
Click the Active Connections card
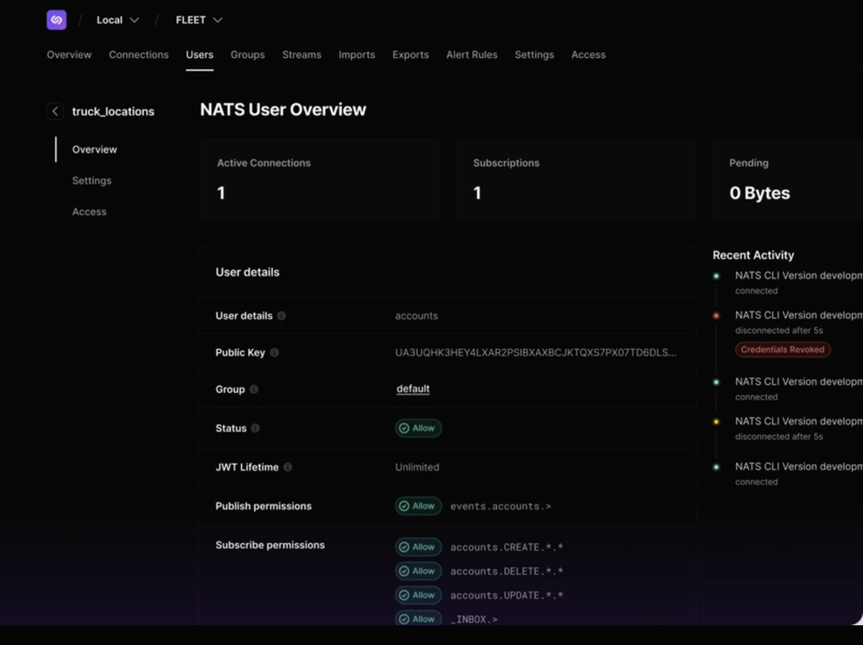319,180
